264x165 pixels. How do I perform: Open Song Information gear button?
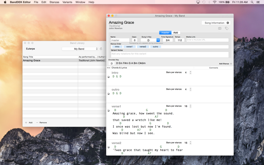click(x=216, y=23)
